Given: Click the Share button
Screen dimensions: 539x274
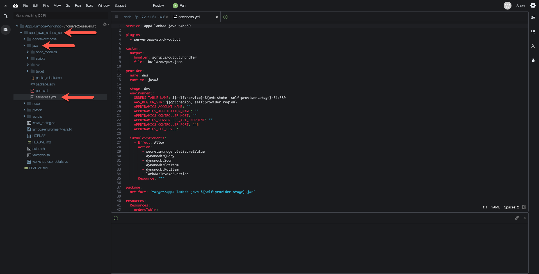Looking at the screenshot, I should (520, 6).
